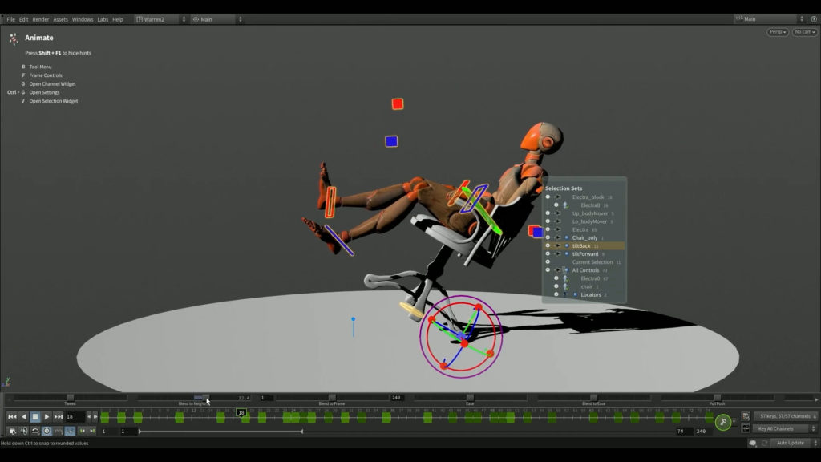The width and height of the screenshot is (821, 462).
Task: Toggle visibility circle next to Chair_only set
Action: (548, 237)
